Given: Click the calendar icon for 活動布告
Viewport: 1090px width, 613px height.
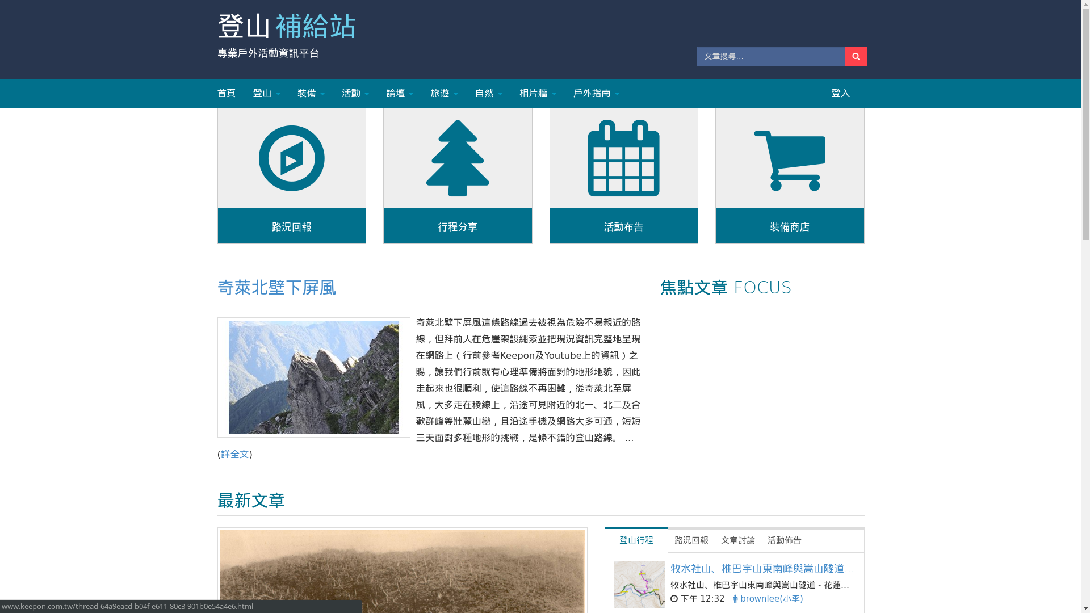Looking at the screenshot, I should click(x=623, y=158).
